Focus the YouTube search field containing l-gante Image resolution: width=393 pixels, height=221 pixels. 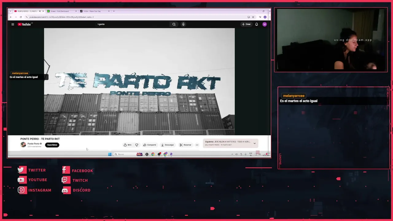tap(133, 24)
